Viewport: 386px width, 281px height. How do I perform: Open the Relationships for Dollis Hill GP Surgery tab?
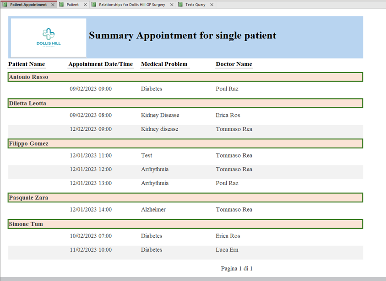[132, 5]
